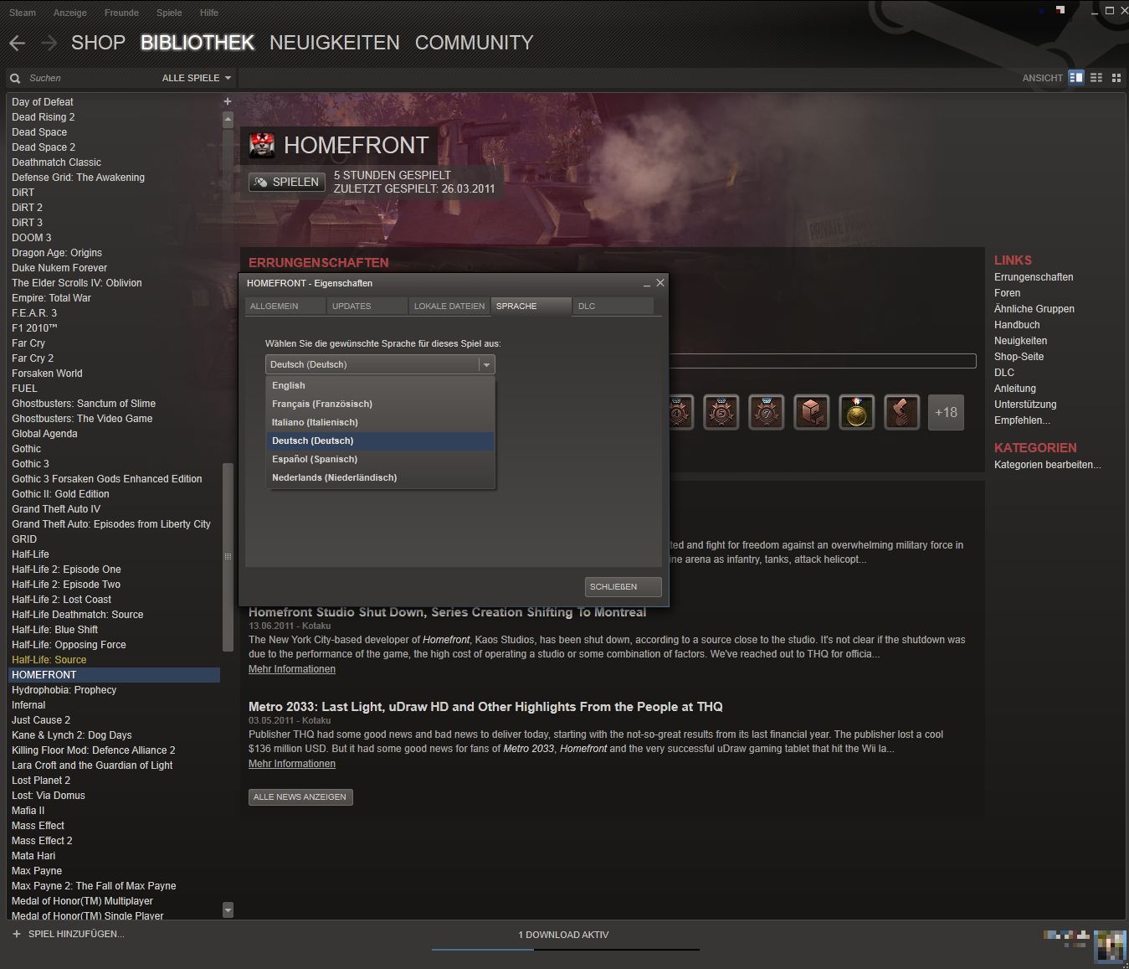Open the hand-with-pistol achievement icon
Viewport: 1129px width, 969px height.
click(902, 412)
